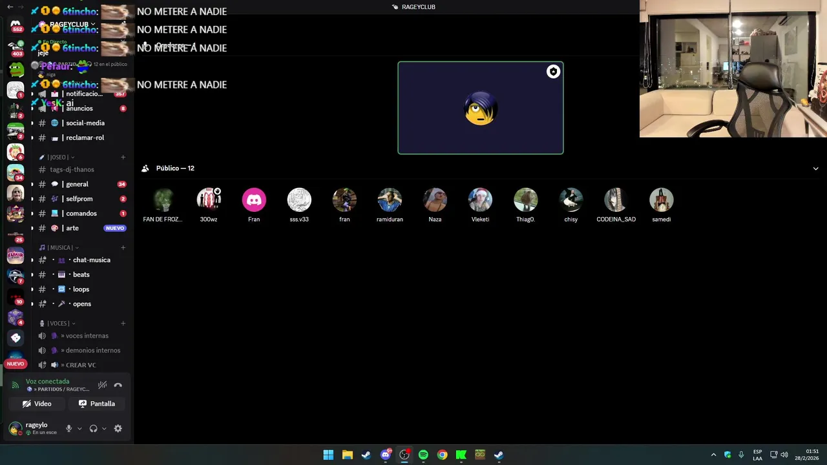The image size is (827, 465).
Task: Open the taskbar clock showing 01:51
Action: pos(806,455)
